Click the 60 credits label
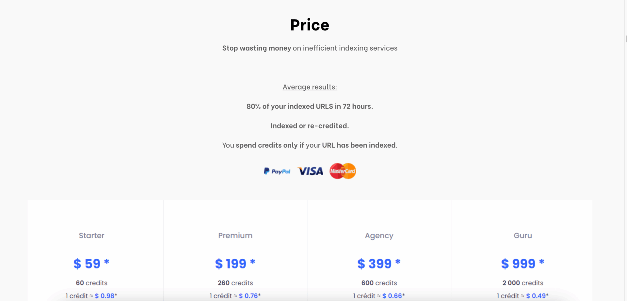This screenshot has width=627, height=301. click(91, 283)
